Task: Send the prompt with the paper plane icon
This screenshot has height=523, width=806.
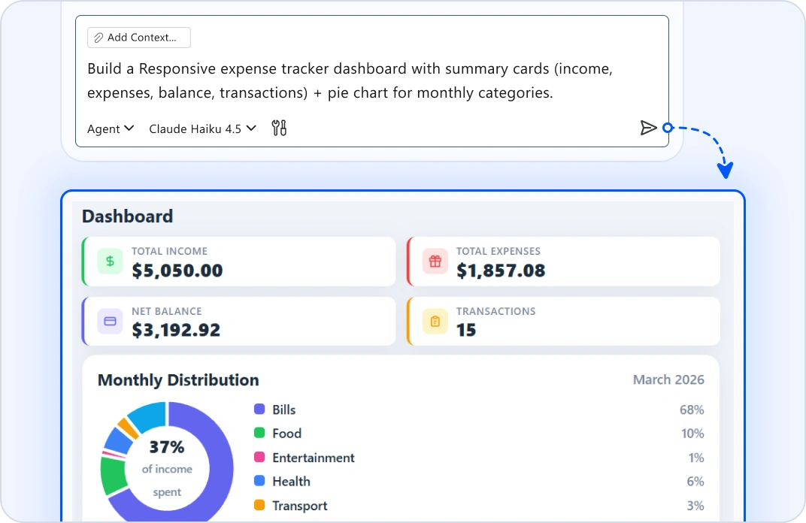Action: 648,128
